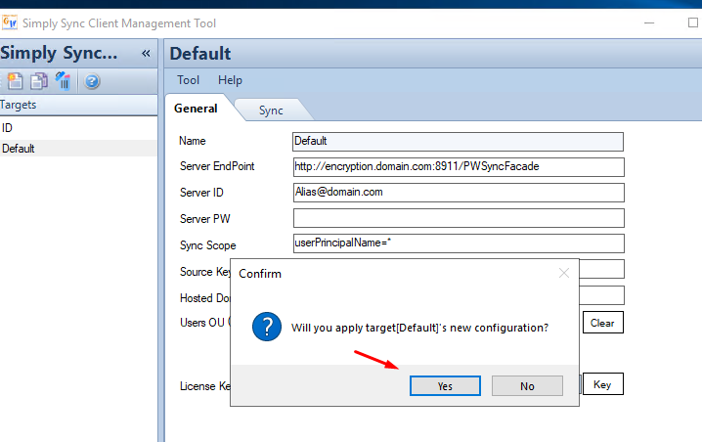Click the Confirm dialog title text

260,274
